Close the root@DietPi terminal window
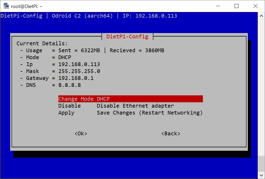 pyautogui.click(x=255, y=6)
